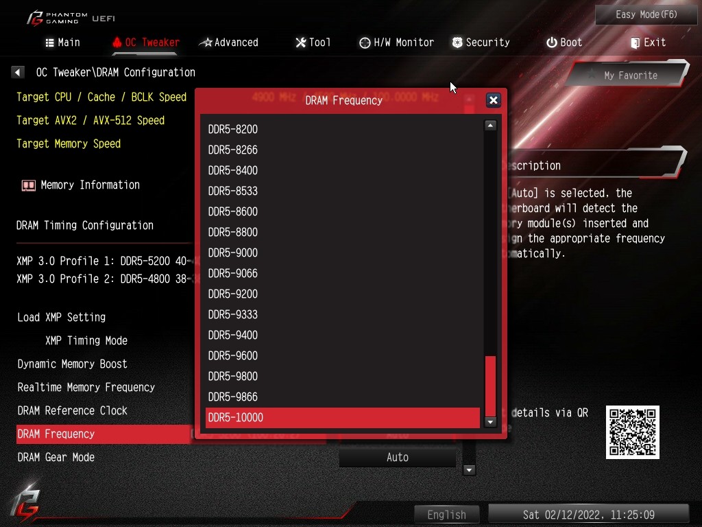Screen dimensions: 702x527
Task: Pick DDR5-8800
Action: point(343,232)
